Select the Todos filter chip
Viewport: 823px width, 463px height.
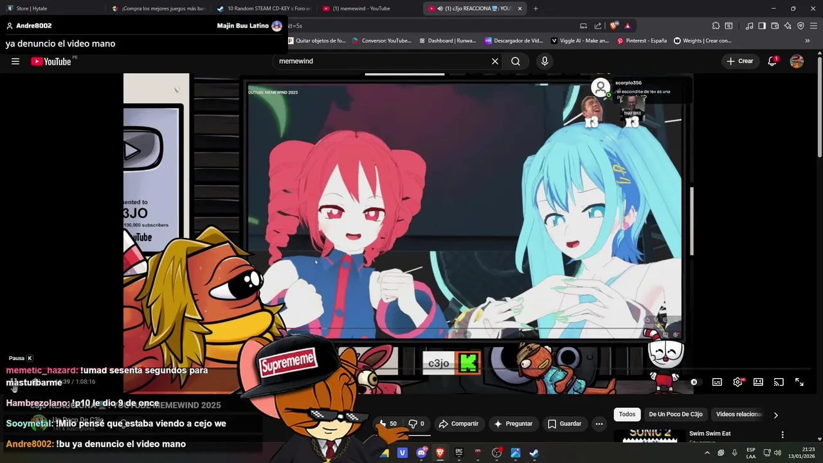pyautogui.click(x=627, y=415)
